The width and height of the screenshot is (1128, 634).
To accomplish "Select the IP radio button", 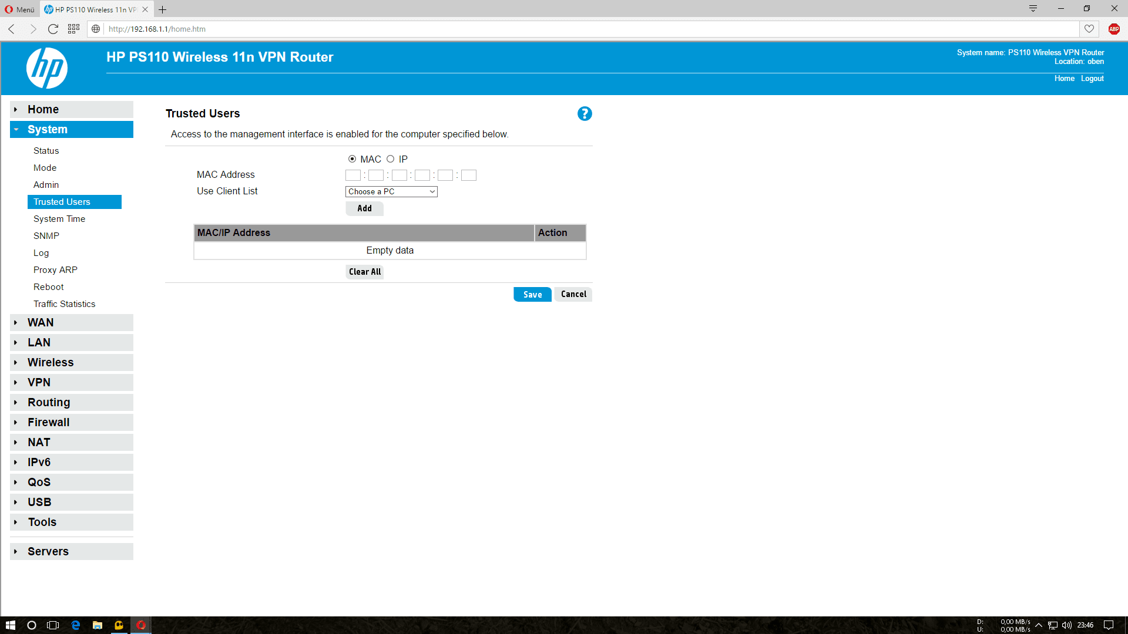I will [390, 159].
